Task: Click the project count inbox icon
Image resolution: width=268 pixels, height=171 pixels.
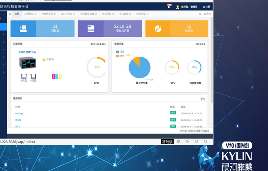Action: 24,28
